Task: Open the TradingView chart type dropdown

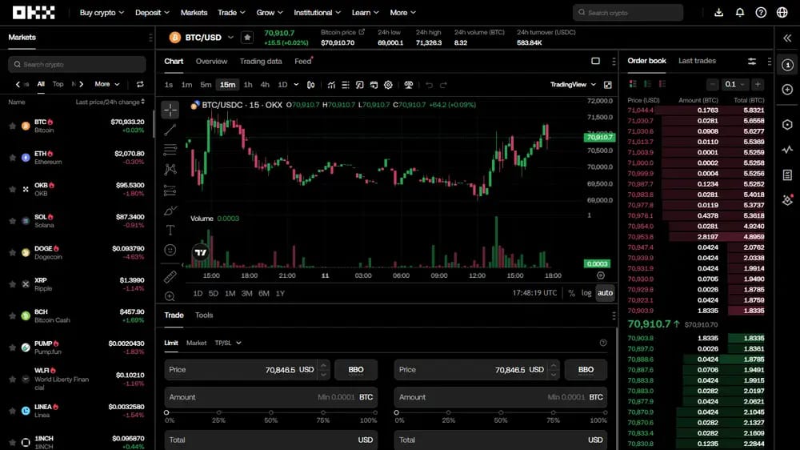Action: pyautogui.click(x=573, y=84)
